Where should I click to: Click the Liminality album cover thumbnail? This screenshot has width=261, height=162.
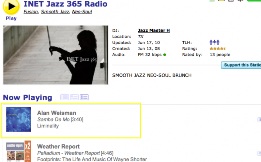pos(19,119)
